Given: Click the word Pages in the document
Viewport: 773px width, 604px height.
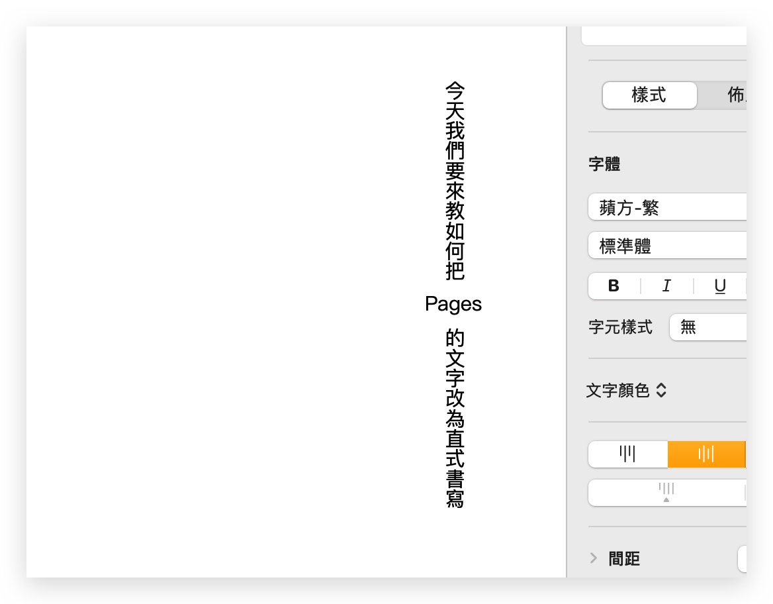Looking at the screenshot, I should click(453, 303).
